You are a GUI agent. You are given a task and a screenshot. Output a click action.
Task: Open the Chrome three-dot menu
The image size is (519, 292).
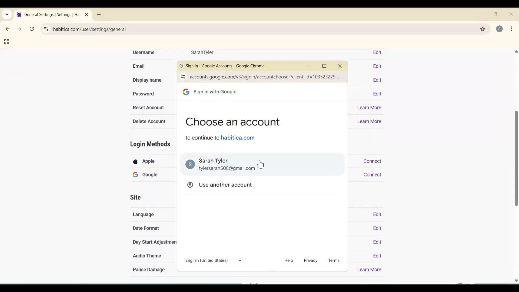click(x=512, y=29)
